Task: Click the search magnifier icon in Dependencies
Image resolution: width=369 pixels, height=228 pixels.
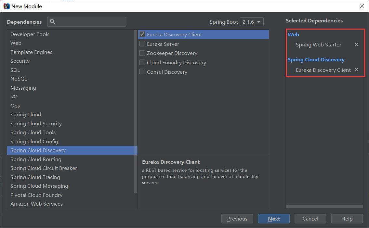Action: click(x=52, y=22)
